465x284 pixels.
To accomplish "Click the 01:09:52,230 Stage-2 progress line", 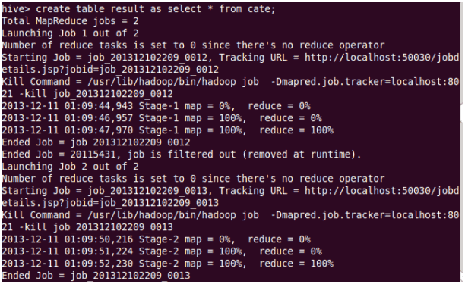I will (168, 264).
